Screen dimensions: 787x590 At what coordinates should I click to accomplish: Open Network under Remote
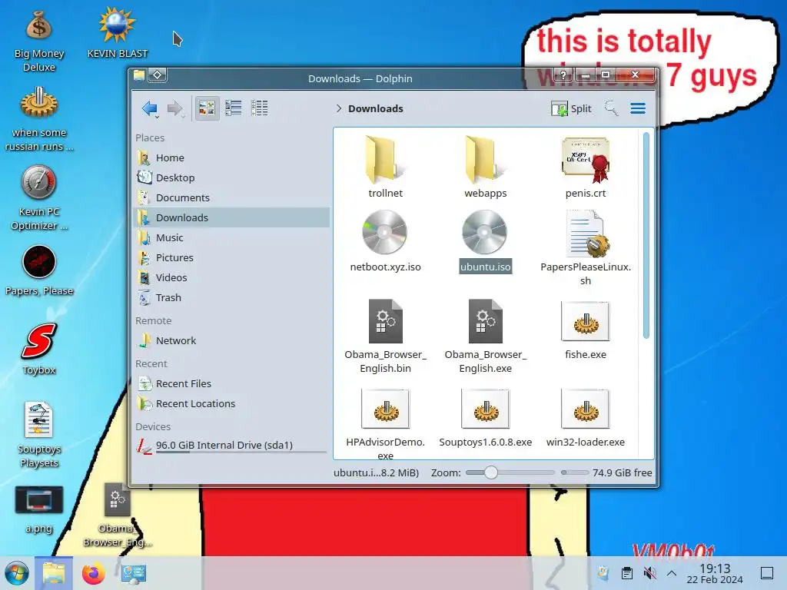[232, 340]
